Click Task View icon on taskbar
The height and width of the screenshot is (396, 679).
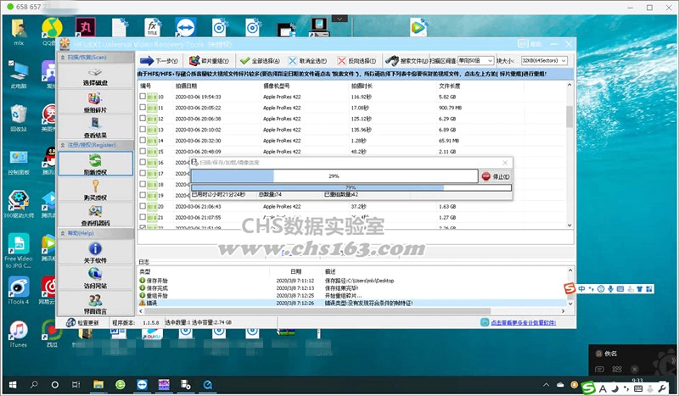click(x=76, y=385)
